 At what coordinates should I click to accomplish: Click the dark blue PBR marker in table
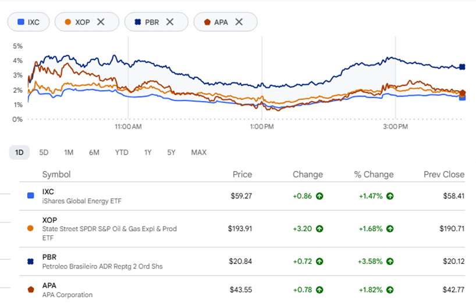click(30, 262)
